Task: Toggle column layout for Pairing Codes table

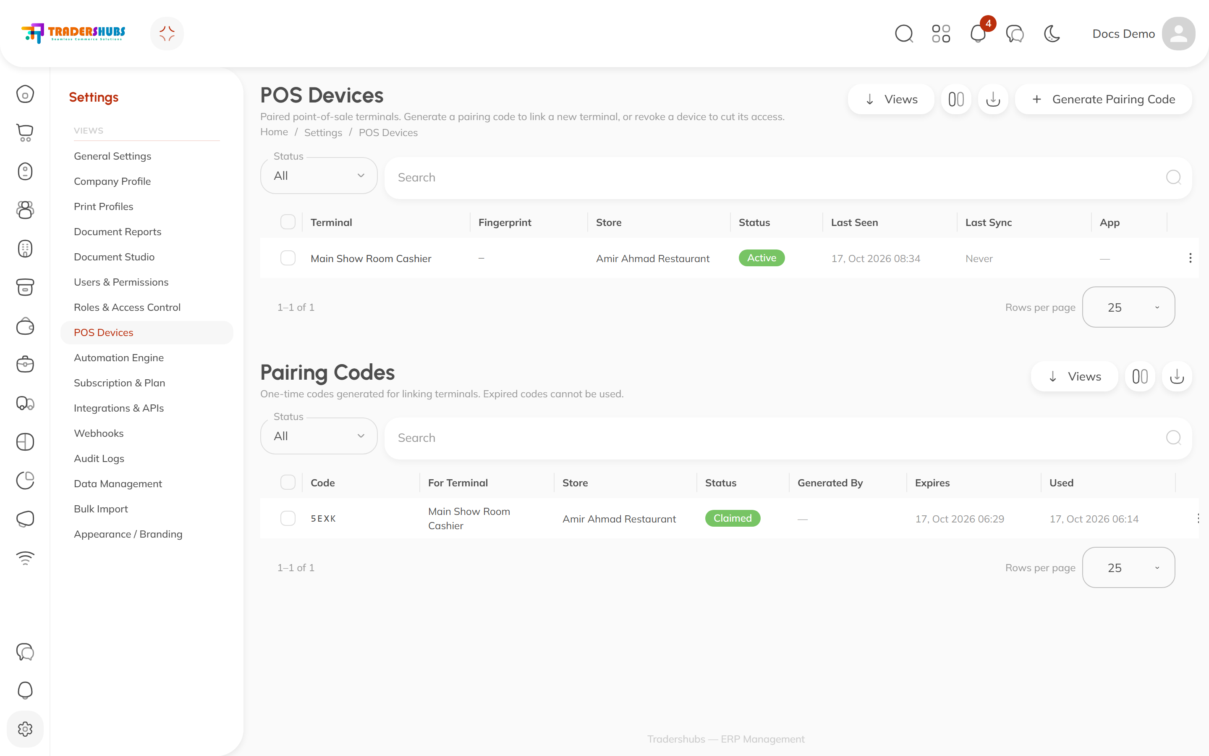Action: click(x=1140, y=376)
